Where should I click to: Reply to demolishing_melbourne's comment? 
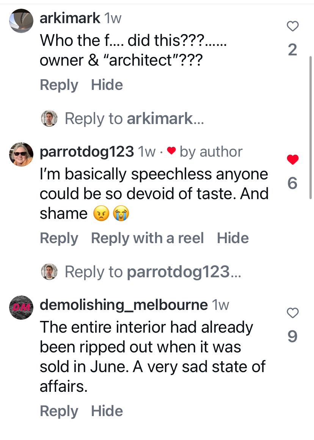point(59,411)
